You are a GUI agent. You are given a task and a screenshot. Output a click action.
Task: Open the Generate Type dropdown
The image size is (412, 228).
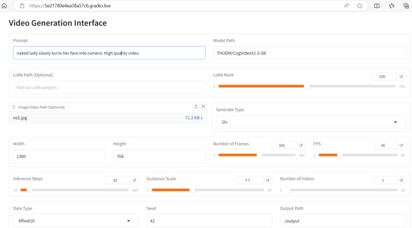pos(309,122)
